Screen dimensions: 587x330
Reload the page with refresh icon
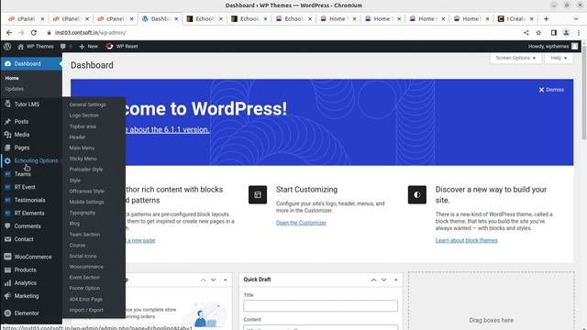(34, 33)
